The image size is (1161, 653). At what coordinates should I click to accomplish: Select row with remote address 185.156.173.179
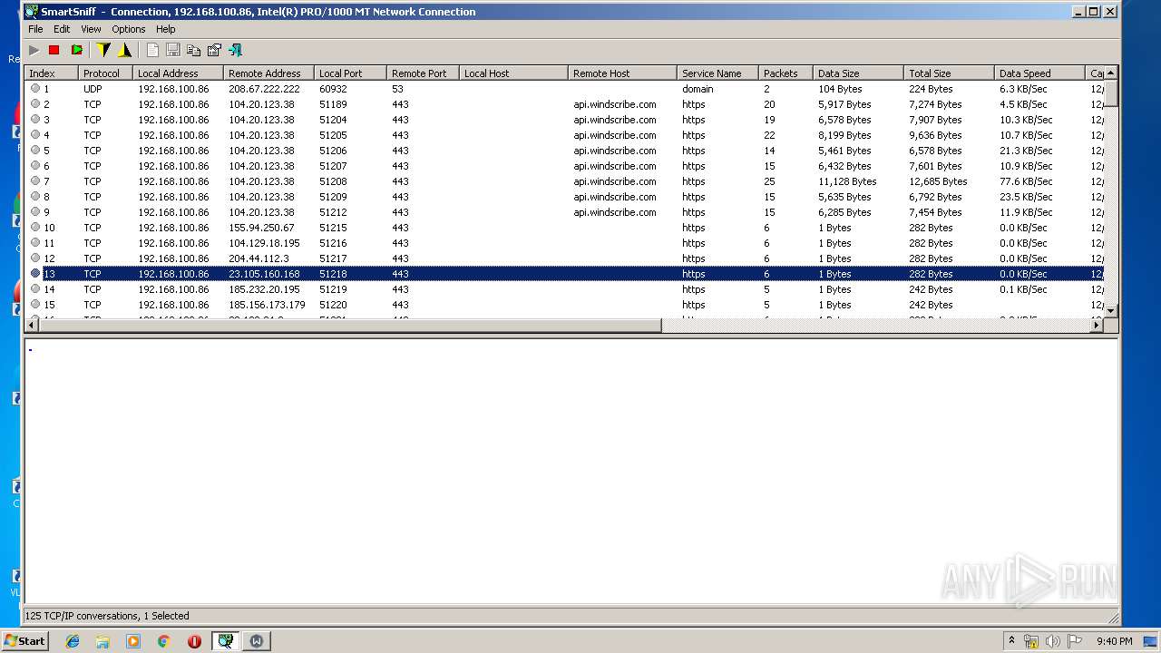(563, 305)
